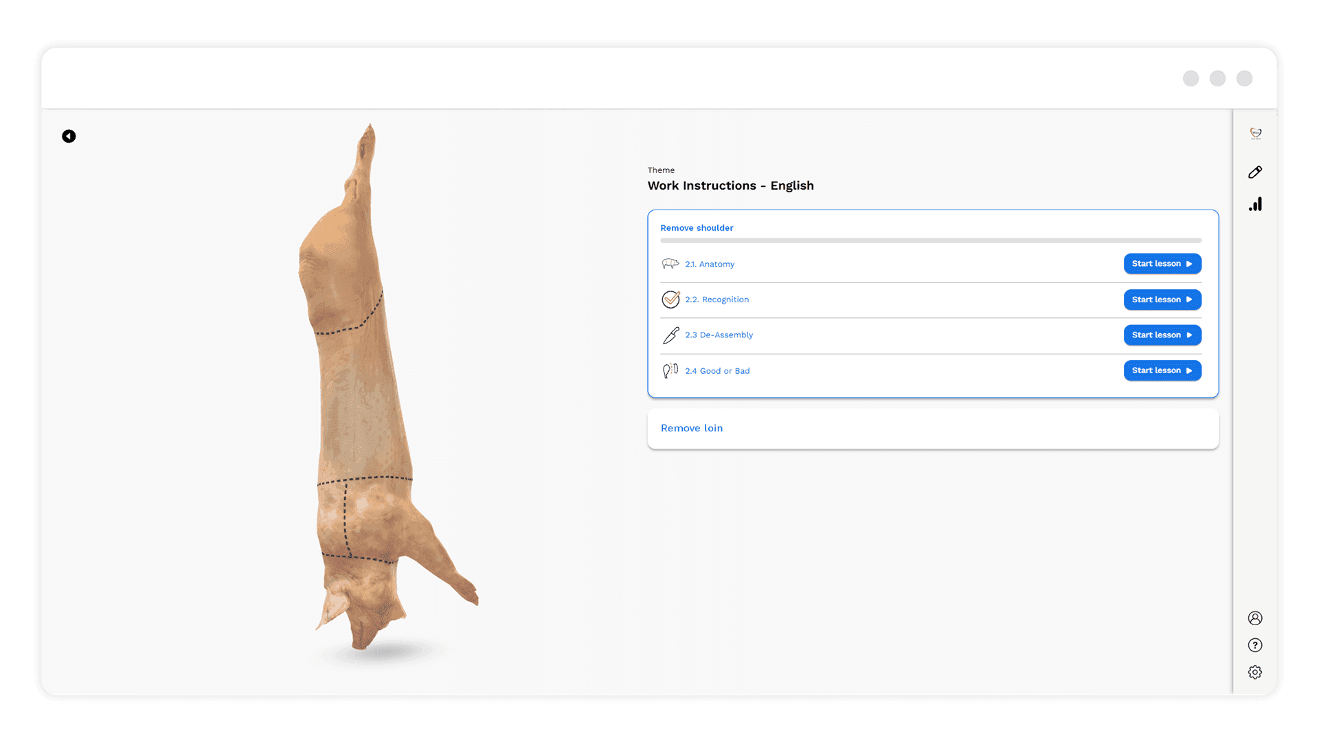Open the settings gear icon
This screenshot has height=742, width=1319.
pyautogui.click(x=1255, y=672)
